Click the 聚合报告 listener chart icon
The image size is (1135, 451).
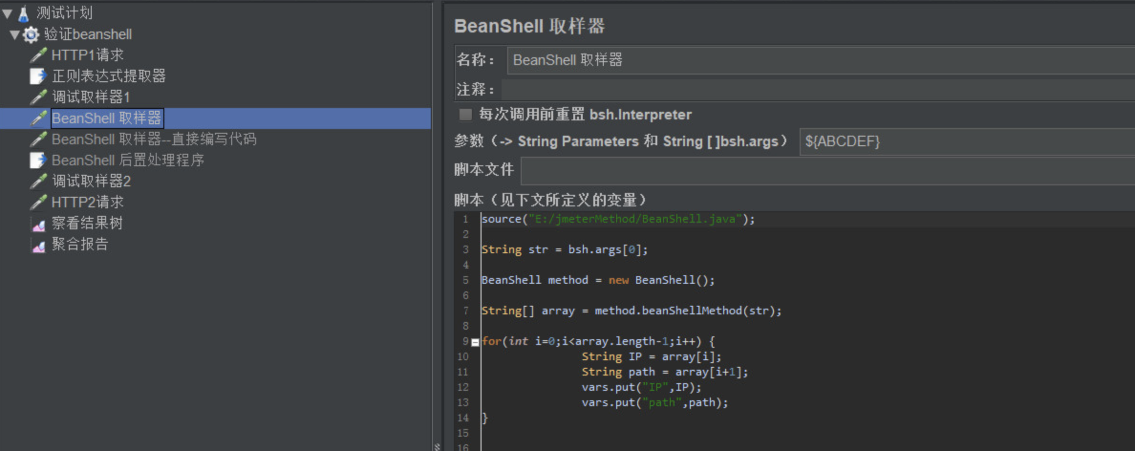pos(38,245)
